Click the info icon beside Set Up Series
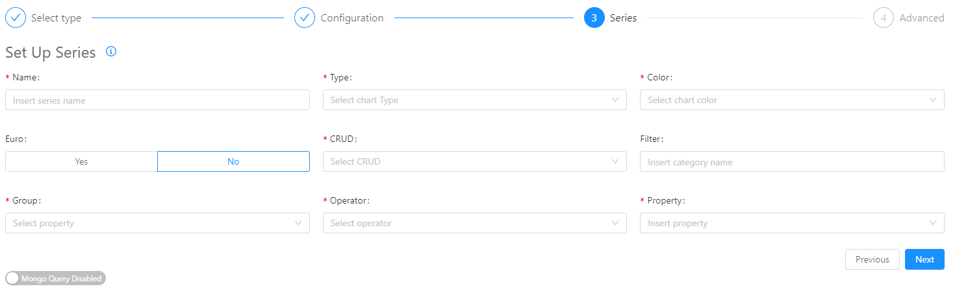This screenshot has width=955, height=293. pos(111,52)
